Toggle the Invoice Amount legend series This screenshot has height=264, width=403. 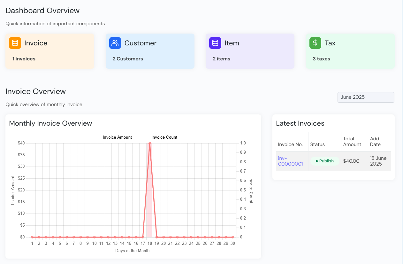point(117,137)
